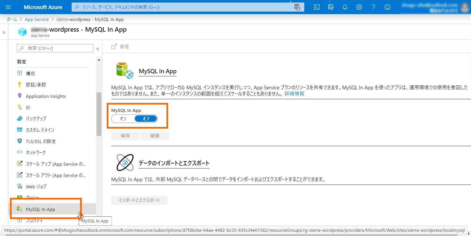Image resolution: width=471 pixels, height=236 pixels.
Task: Click the 認証/承認 key icon
Action: (x=20, y=85)
